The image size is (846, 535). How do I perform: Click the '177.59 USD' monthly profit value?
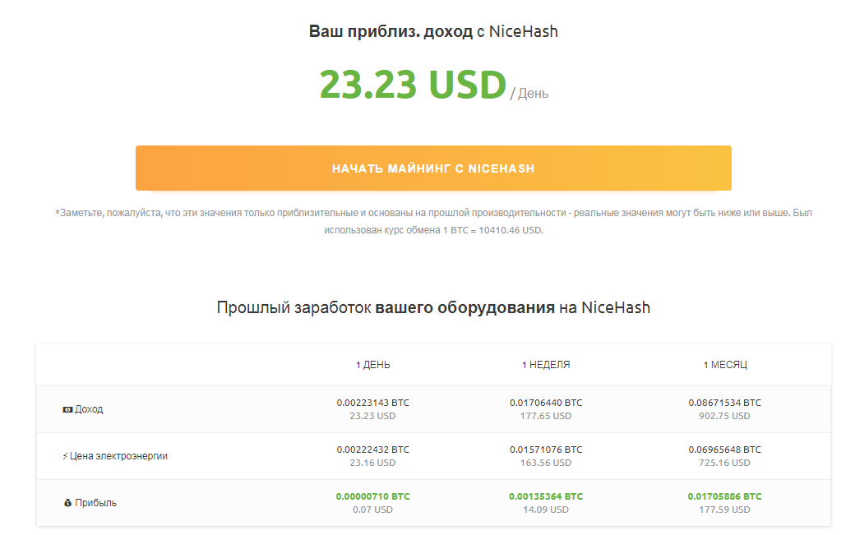pos(724,510)
